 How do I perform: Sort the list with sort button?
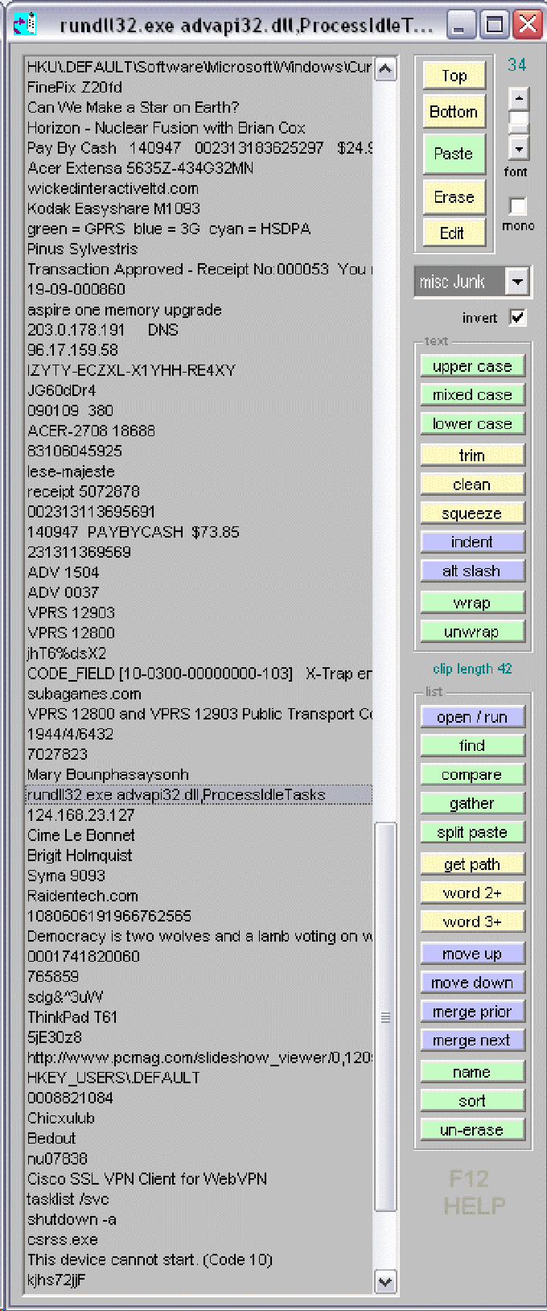(x=471, y=1101)
